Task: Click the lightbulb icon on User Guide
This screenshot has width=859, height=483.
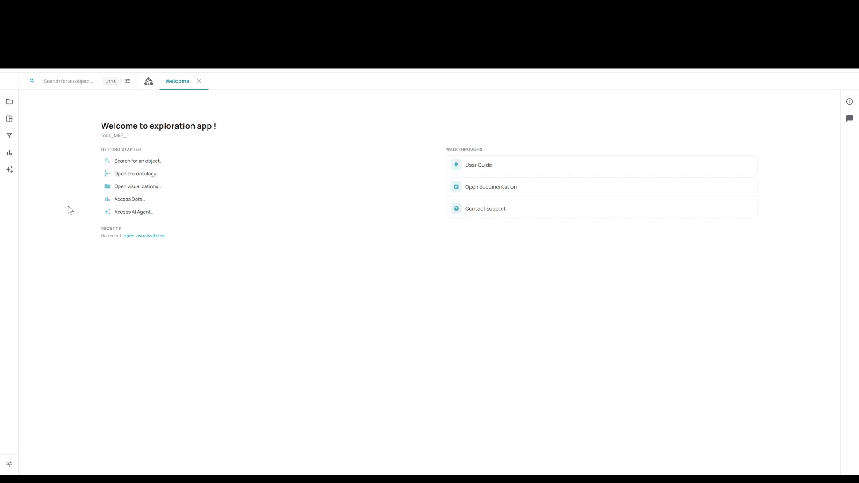Action: 456,165
